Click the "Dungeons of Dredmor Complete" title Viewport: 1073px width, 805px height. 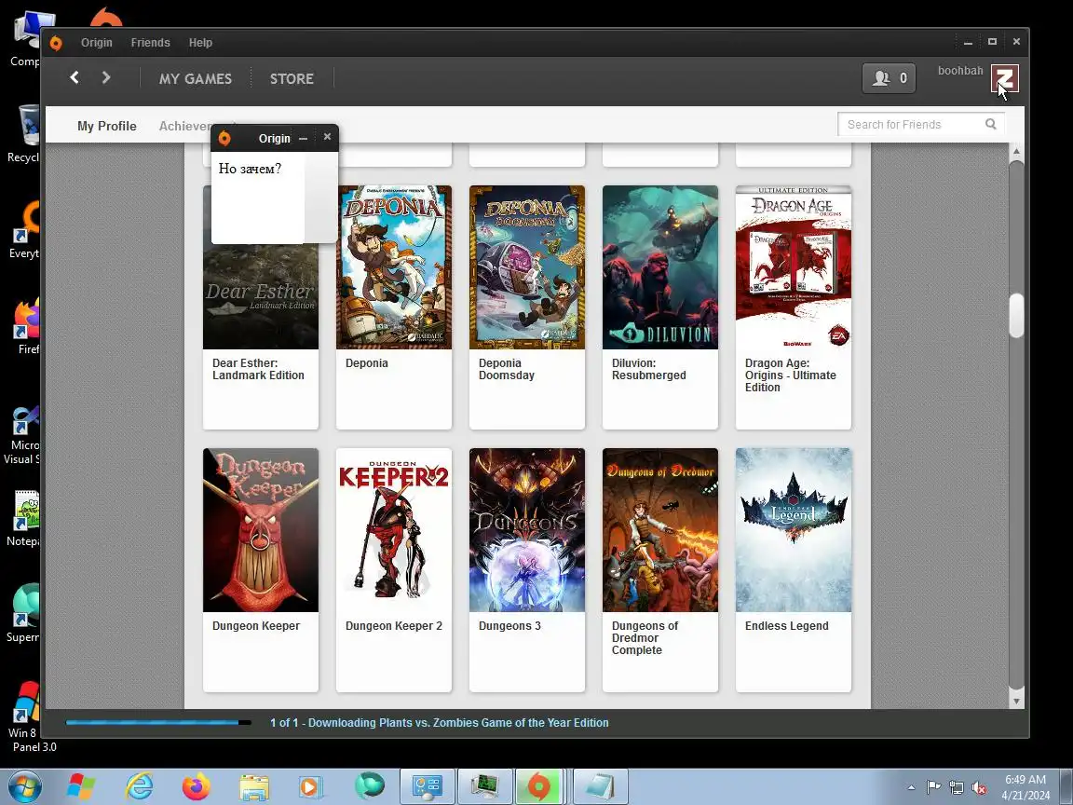point(645,638)
